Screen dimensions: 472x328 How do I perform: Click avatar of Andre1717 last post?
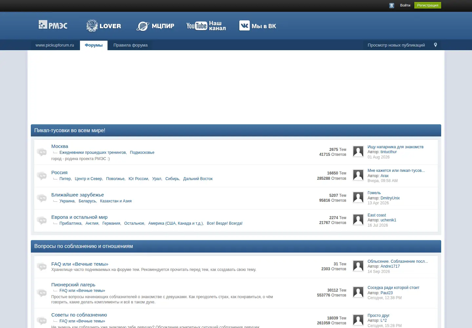(358, 266)
